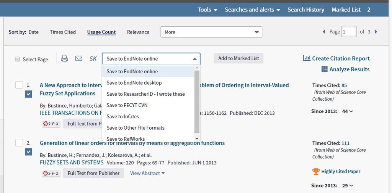
Task: Check the empty box beside result 2
Action: coord(19,143)
